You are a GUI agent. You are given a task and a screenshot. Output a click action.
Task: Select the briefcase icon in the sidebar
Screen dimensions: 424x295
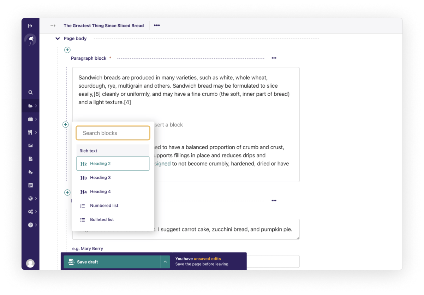30,119
